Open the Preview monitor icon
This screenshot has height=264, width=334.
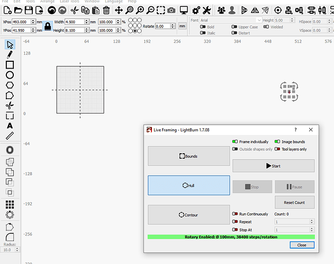[184, 10]
